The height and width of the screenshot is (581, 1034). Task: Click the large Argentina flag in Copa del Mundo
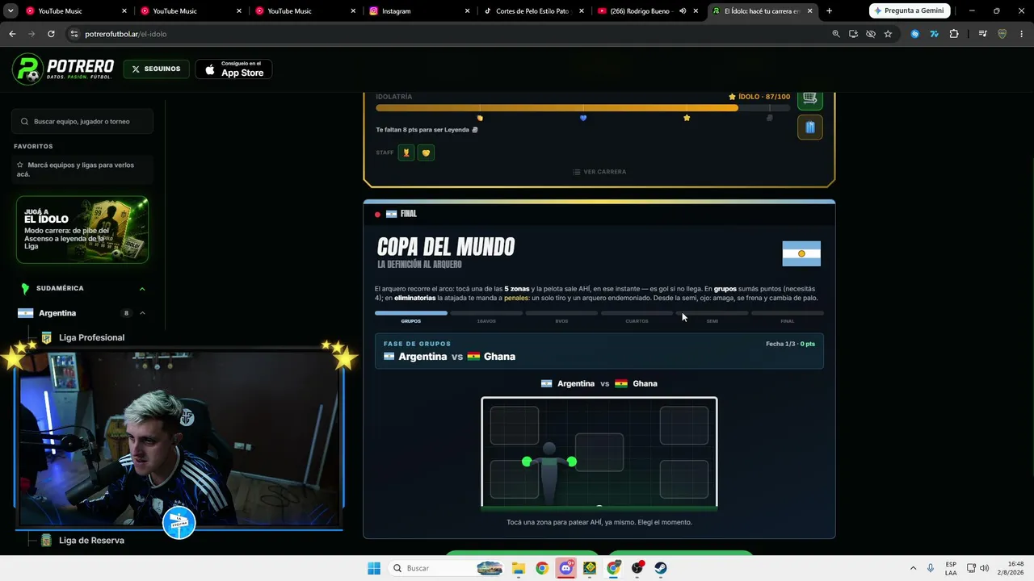(801, 253)
